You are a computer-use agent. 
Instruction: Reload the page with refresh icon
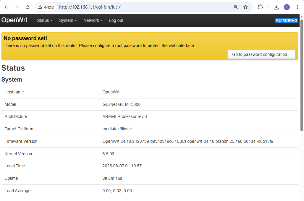pyautogui.click(x=28, y=7)
